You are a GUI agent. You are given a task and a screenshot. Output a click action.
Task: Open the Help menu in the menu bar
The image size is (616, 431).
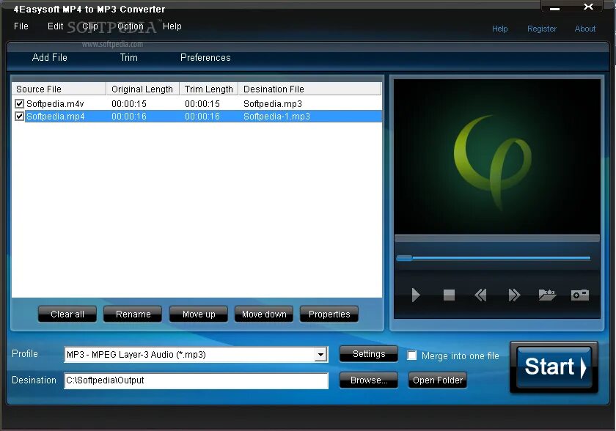click(172, 26)
